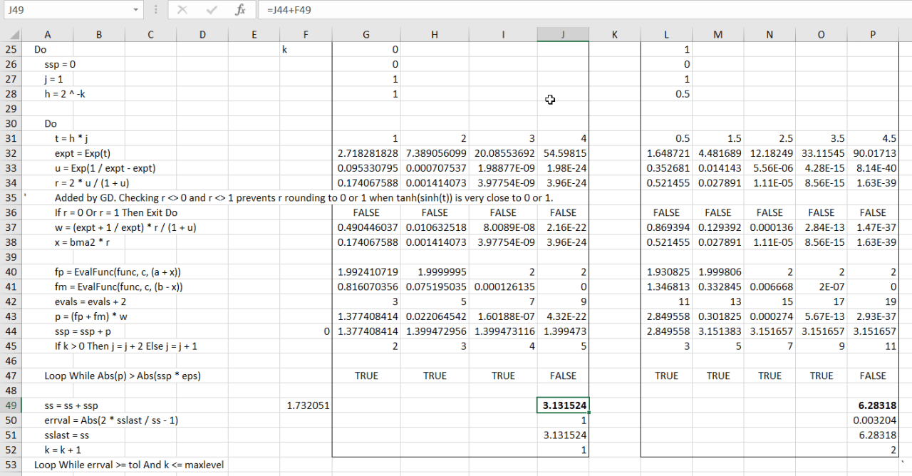
Task: Click cell with text 'expt = Exp(t)'
Action: point(83,153)
